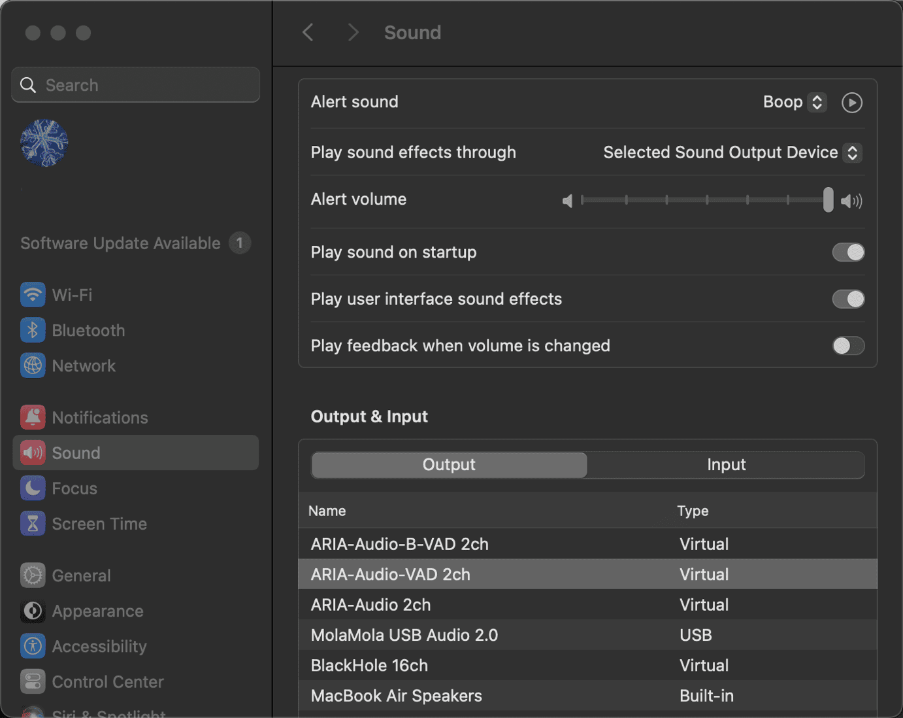This screenshot has height=718, width=903.
Task: Open Control Center settings
Action: [x=33, y=681]
